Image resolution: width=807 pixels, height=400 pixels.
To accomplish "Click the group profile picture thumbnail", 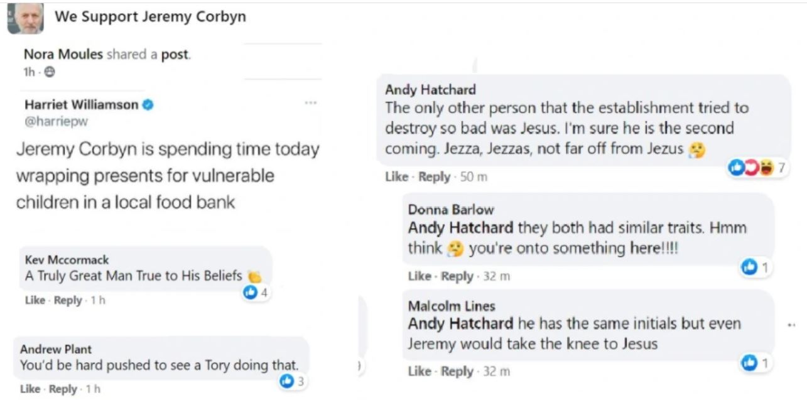I will point(25,18).
